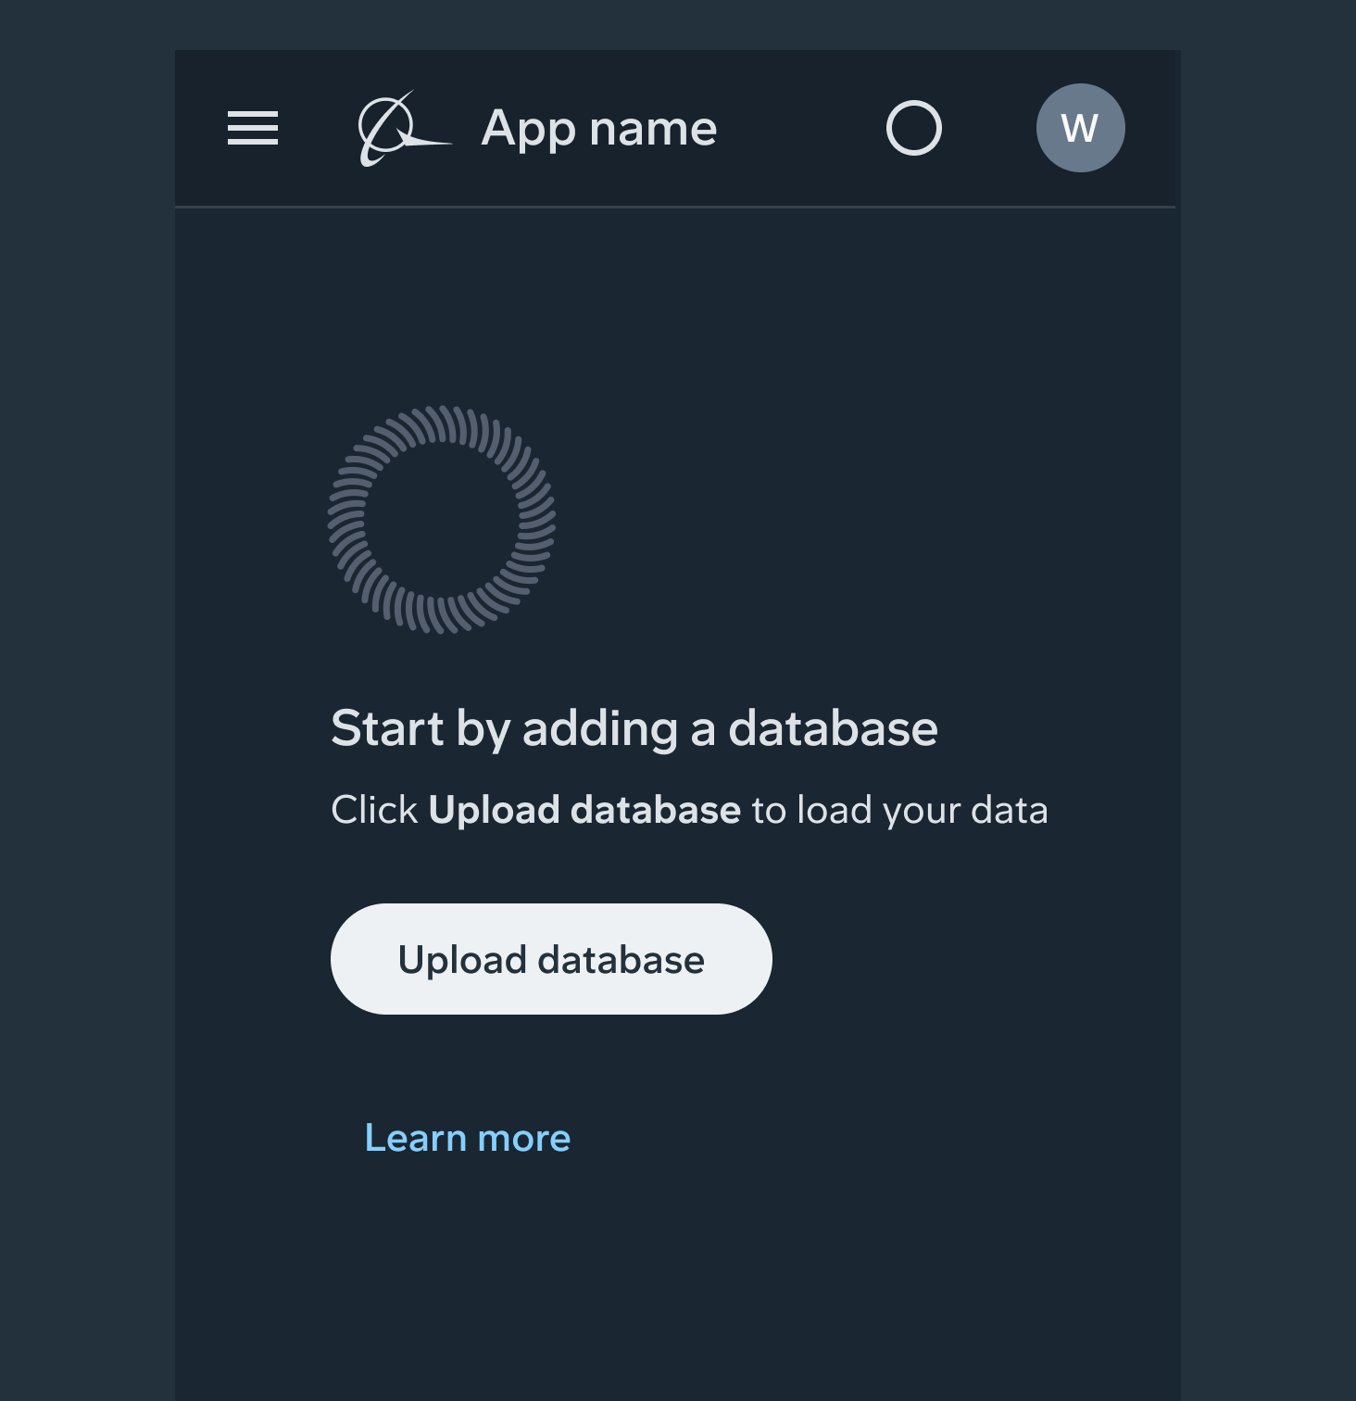Click the Start by adding a database heading
The height and width of the screenshot is (1401, 1356).
634,728
